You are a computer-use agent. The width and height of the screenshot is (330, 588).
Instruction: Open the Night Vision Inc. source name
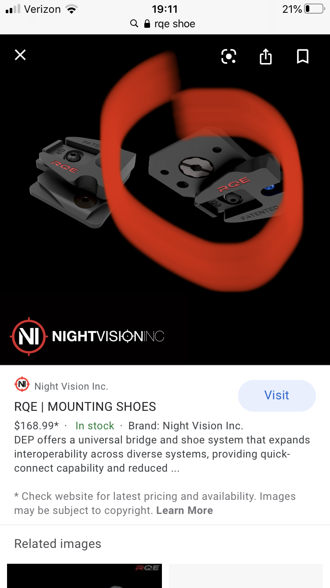coord(71,387)
